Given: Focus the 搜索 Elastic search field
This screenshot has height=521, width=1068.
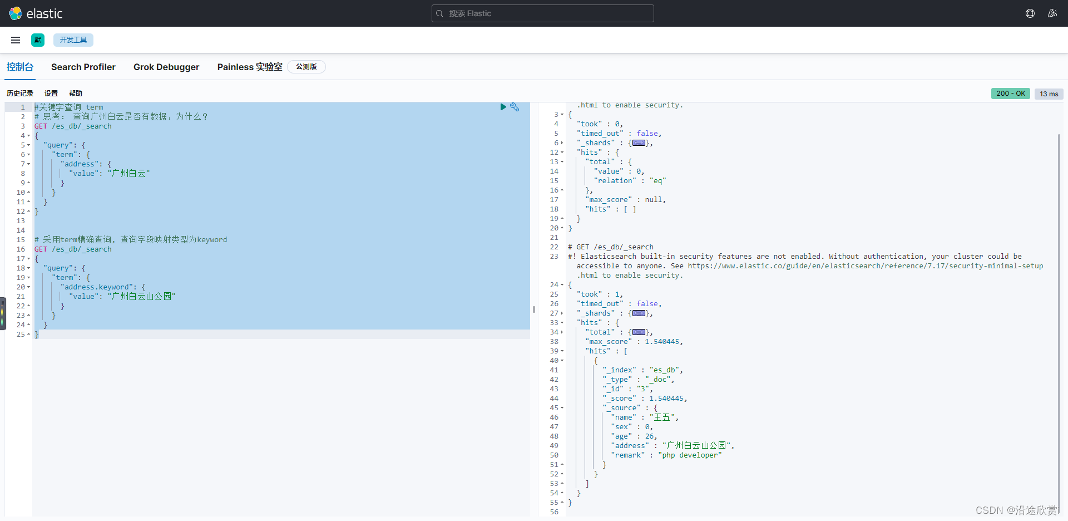Looking at the screenshot, I should [x=543, y=13].
